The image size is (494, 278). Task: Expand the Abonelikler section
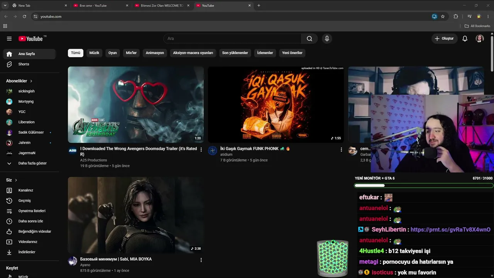tap(19, 81)
